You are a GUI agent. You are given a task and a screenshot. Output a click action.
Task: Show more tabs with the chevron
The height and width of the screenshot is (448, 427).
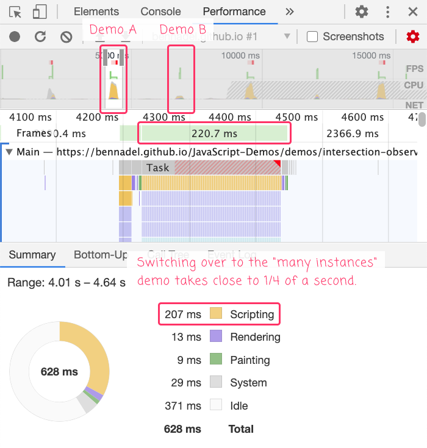pyautogui.click(x=289, y=12)
